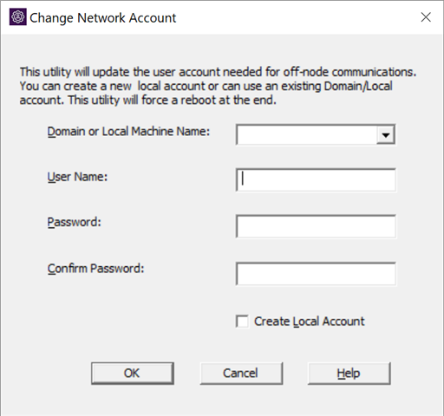The image size is (444, 416).
Task: Dismiss the dialog using Cancel
Action: pyautogui.click(x=241, y=374)
